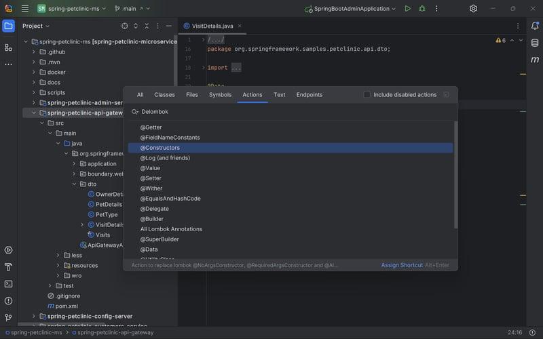Image resolution: width=543 pixels, height=339 pixels.
Task: Debug SpringBootAdminApplication
Action: (x=422, y=9)
